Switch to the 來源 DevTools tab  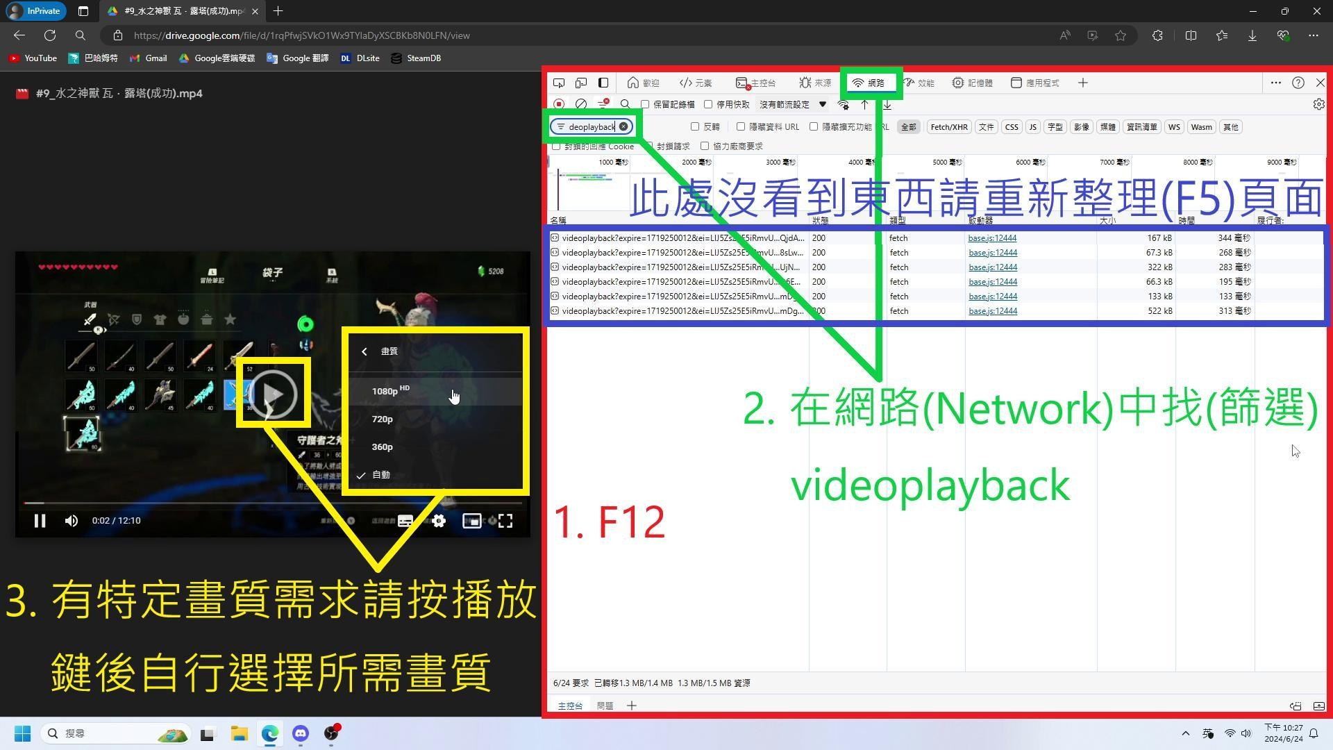click(815, 83)
